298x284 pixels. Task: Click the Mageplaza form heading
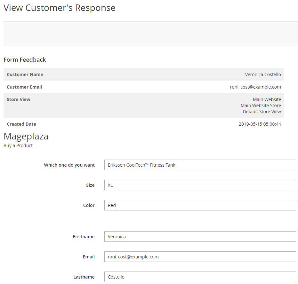tap(26, 137)
